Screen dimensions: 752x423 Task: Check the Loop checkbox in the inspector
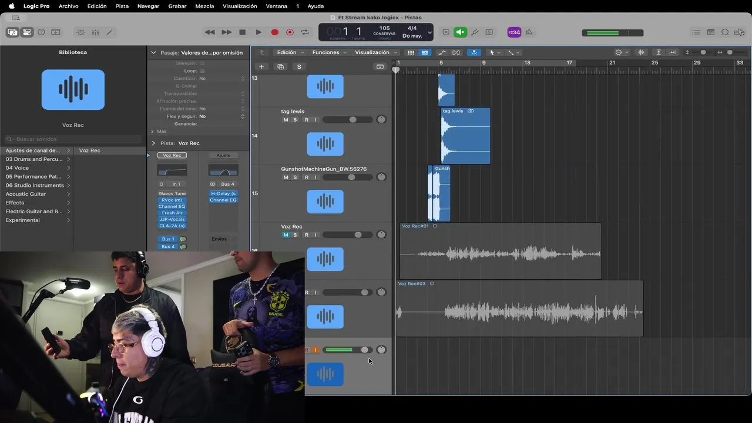click(x=202, y=70)
